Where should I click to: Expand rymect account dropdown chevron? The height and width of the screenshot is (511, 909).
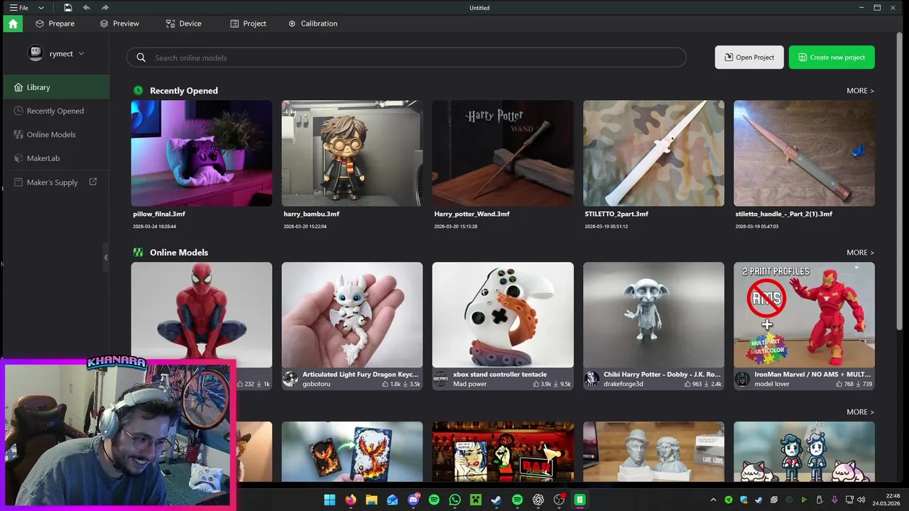tap(81, 54)
